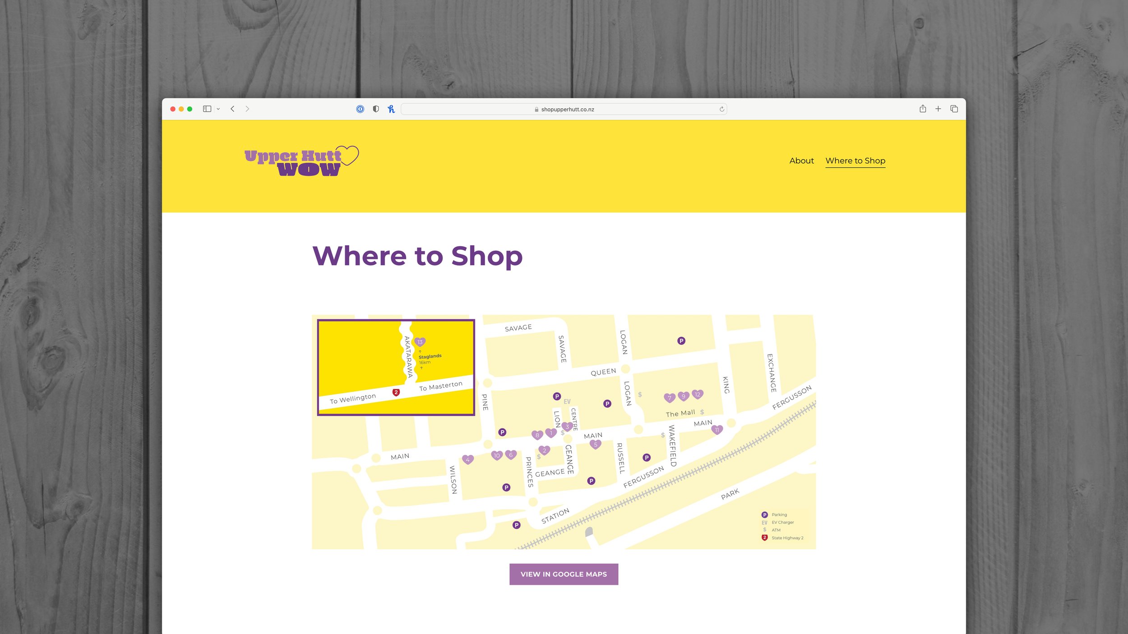Click View in Google Maps button
This screenshot has width=1128, height=634.
click(x=564, y=574)
